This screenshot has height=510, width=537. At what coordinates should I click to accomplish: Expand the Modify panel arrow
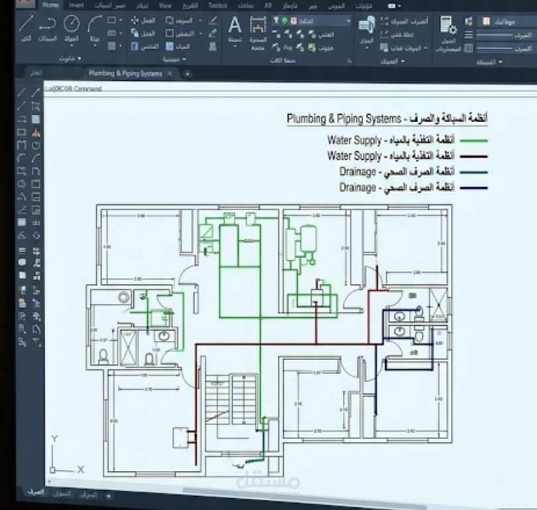184,60
